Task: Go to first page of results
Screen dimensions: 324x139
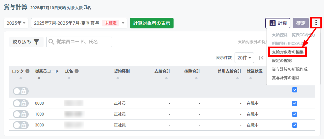Action: [x=261, y=58]
